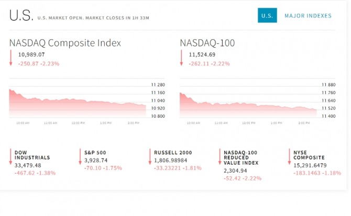Viewport: 351px width, 216px height.
Task: Click the S&P 500 change -70.10 -1.75%
Action: tap(103, 168)
